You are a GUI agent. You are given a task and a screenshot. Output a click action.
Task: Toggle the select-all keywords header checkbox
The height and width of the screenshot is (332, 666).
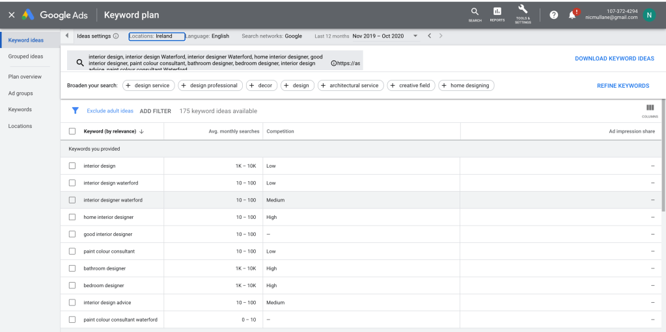[x=72, y=131]
